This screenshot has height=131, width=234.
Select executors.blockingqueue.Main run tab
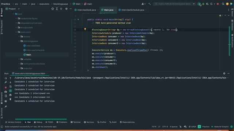point(30,74)
